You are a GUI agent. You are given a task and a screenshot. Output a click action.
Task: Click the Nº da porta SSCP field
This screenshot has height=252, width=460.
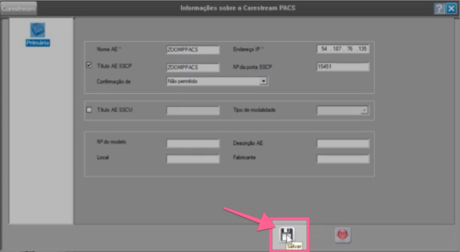[x=343, y=67]
